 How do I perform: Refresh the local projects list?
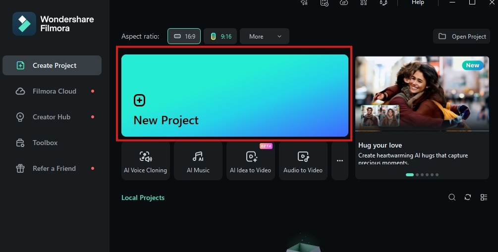click(x=468, y=198)
